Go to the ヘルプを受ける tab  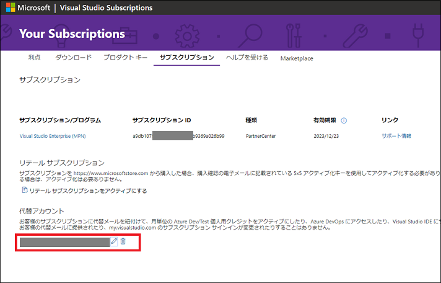[x=247, y=58]
